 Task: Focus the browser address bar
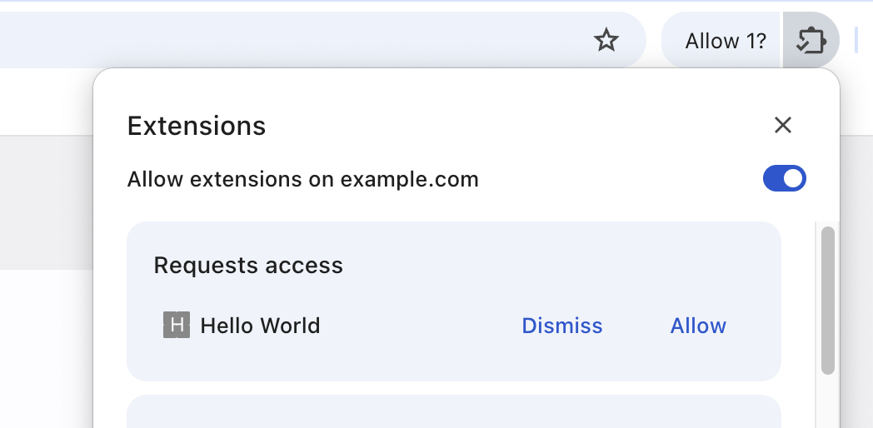292,40
